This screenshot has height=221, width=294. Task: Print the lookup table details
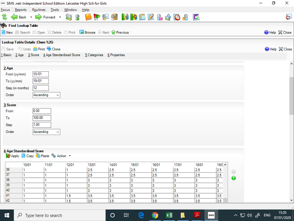pyautogui.click(x=39, y=49)
